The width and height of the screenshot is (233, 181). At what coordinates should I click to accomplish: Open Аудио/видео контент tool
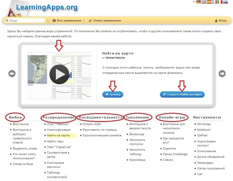coord(206,143)
